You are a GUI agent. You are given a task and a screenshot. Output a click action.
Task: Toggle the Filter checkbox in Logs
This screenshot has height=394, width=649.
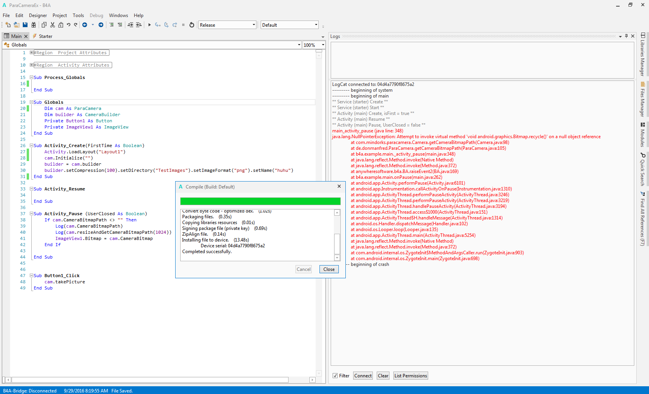click(x=335, y=376)
